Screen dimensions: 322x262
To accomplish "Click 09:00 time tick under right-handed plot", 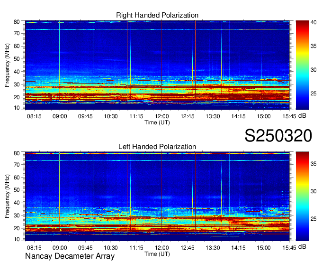I will coord(60,116).
